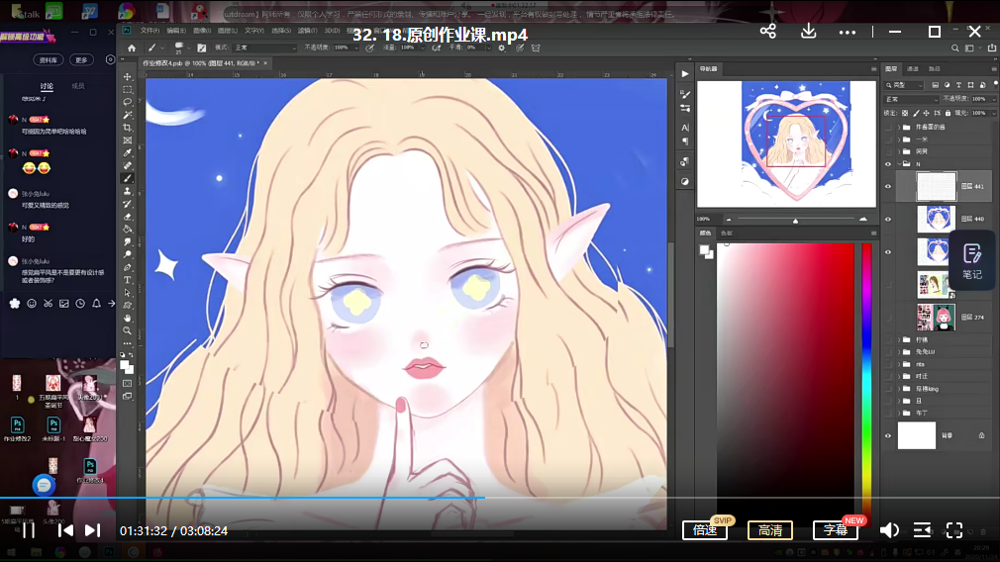The width and height of the screenshot is (1000, 562).
Task: Click the foreground color swatch in toolbar
Action: (x=125, y=364)
